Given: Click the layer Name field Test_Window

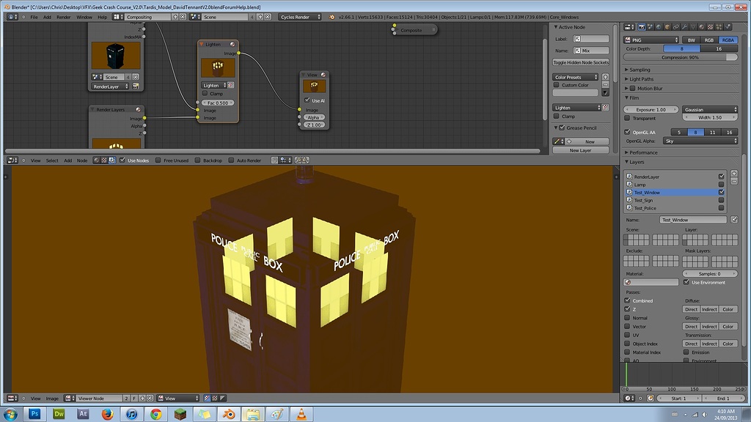Looking at the screenshot, I should (x=693, y=220).
